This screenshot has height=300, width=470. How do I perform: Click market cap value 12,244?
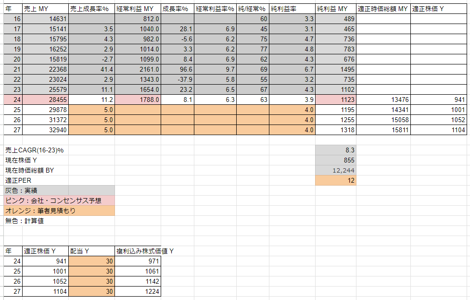pos(336,171)
